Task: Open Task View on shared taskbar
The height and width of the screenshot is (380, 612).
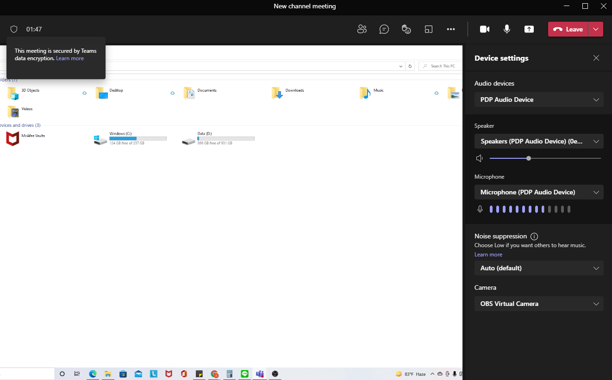Action: pyautogui.click(x=76, y=374)
